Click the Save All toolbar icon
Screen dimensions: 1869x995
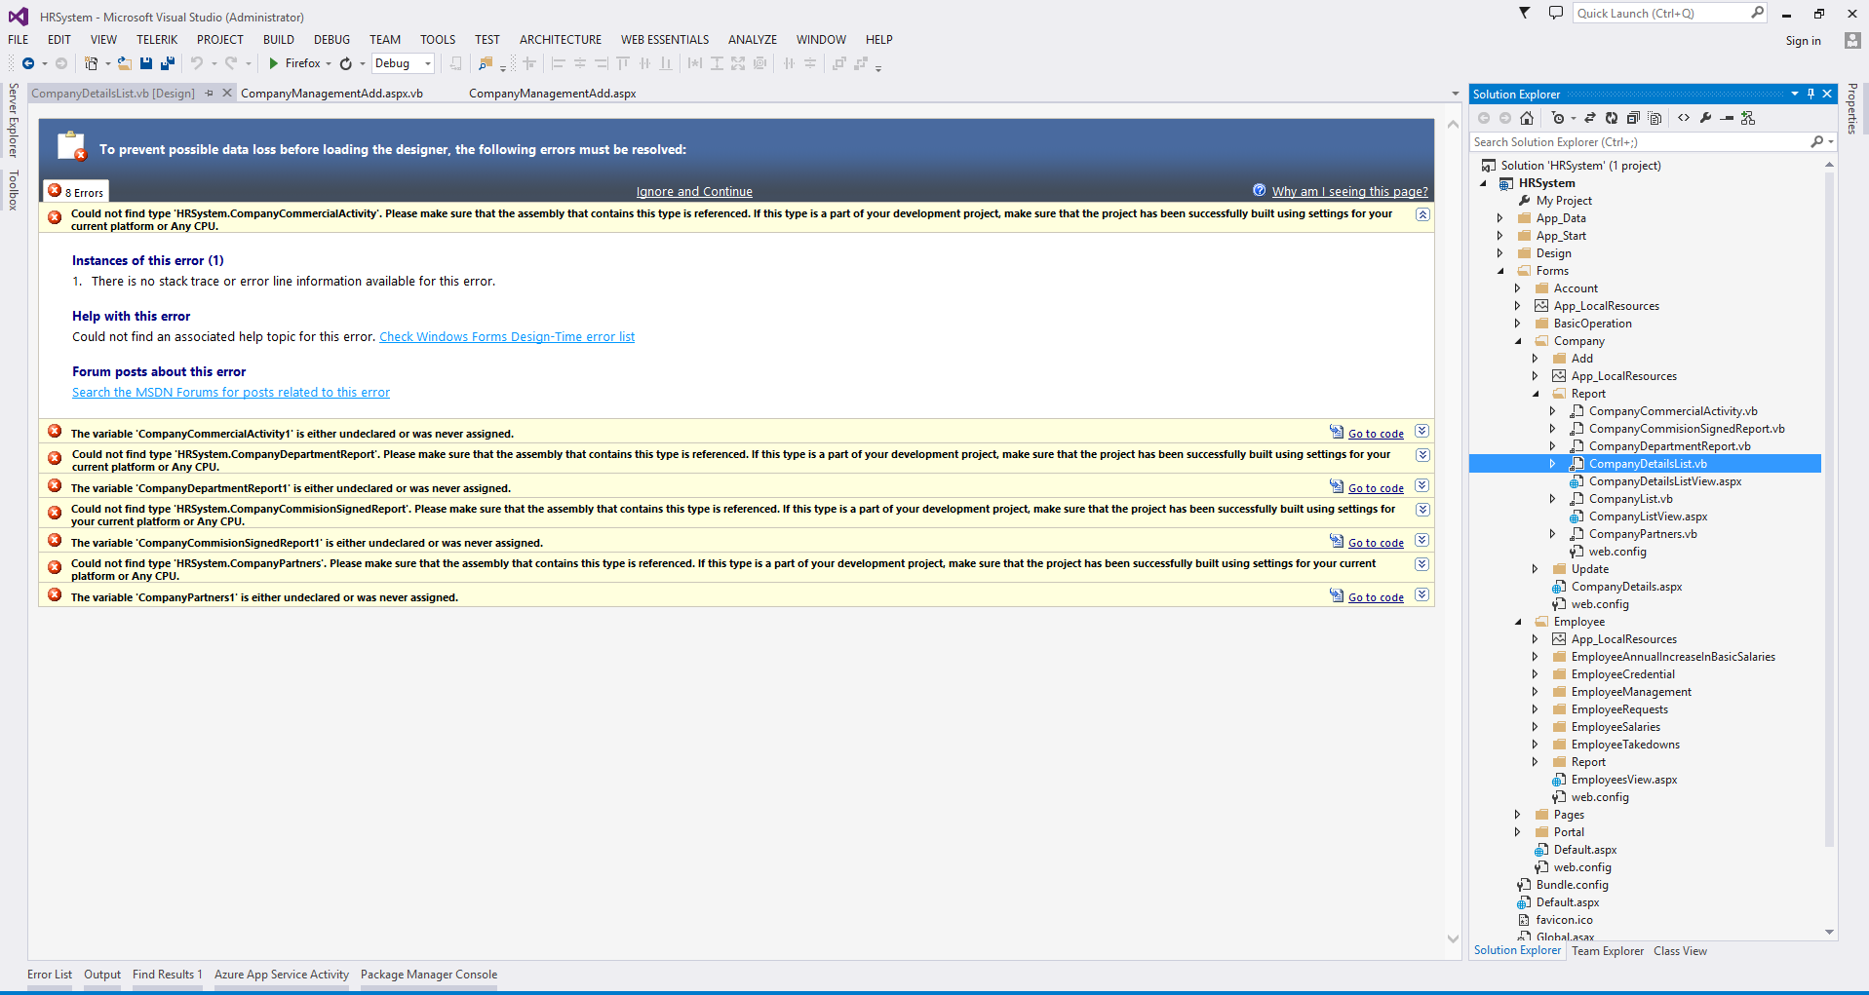pyautogui.click(x=168, y=63)
